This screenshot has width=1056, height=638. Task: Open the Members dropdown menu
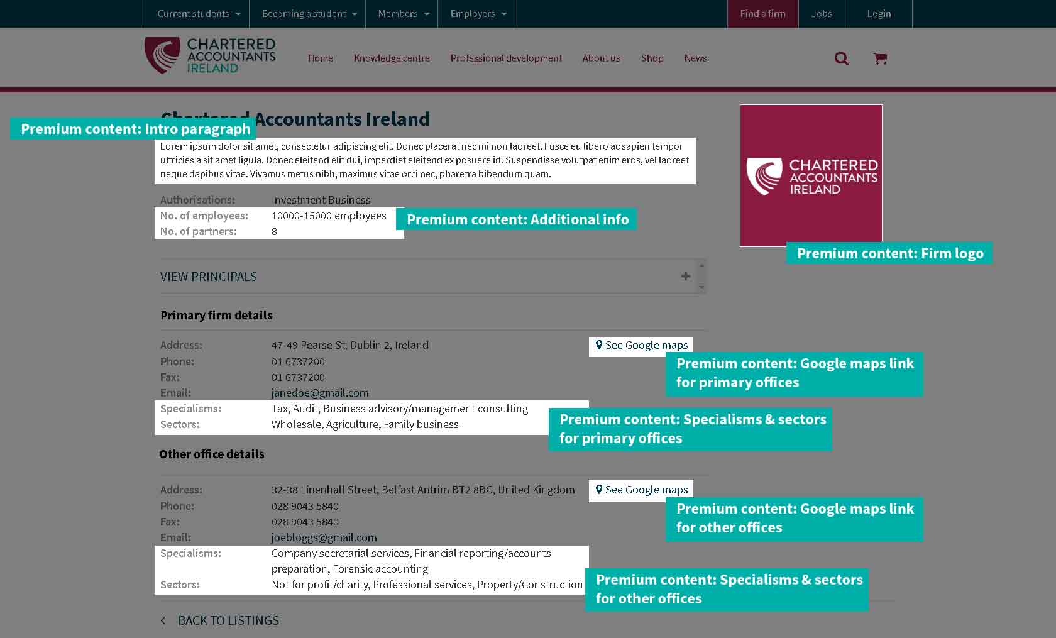point(403,14)
